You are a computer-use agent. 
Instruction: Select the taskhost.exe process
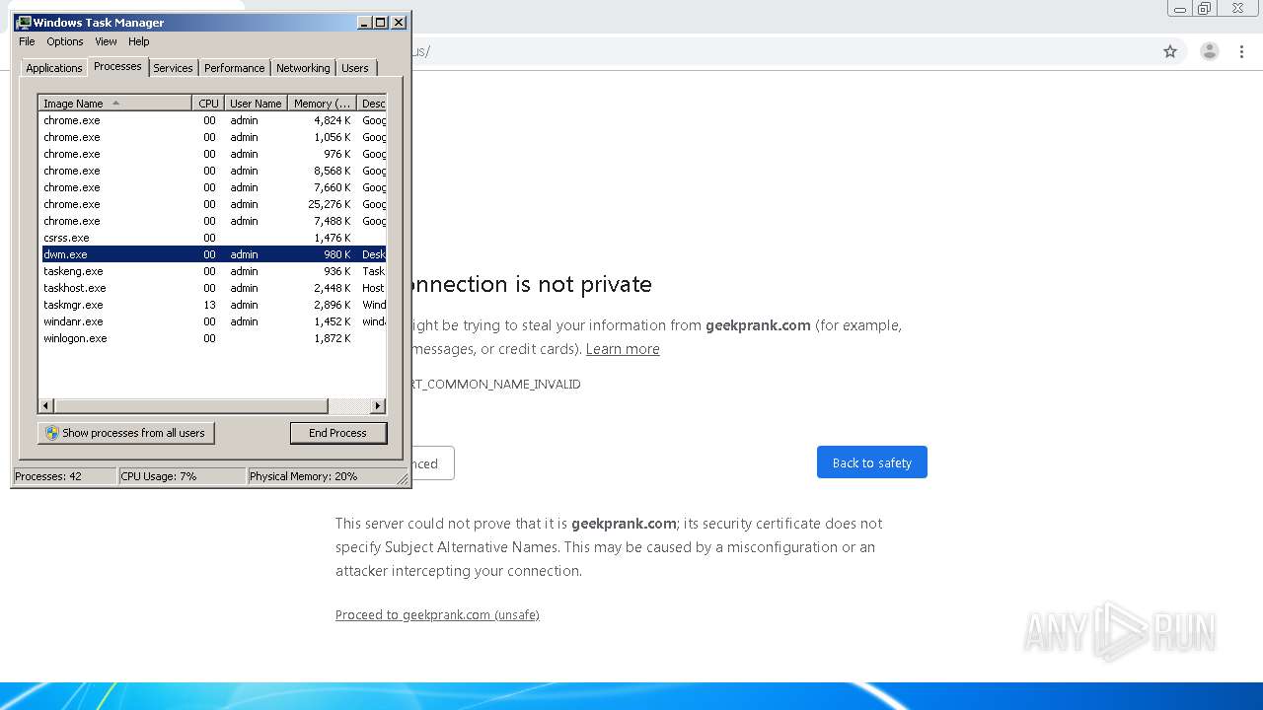coord(212,288)
